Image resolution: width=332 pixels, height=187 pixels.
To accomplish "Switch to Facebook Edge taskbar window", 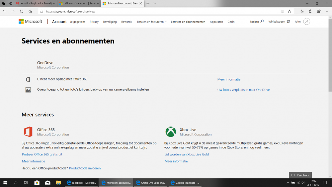I will pyautogui.click(x=81, y=183).
